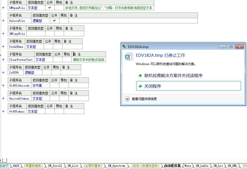
Task: Select the IMOpenFile subroutine name cell
Action: click(17, 8)
